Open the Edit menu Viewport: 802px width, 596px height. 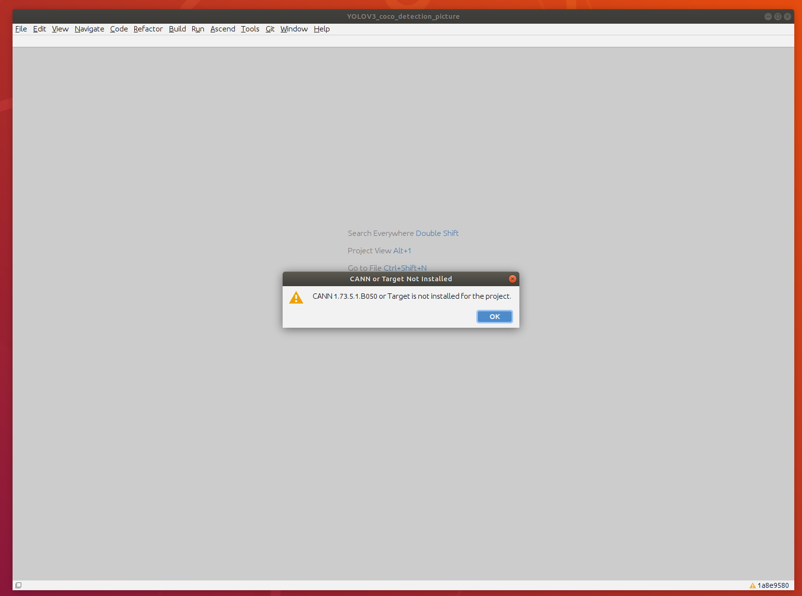coord(40,29)
